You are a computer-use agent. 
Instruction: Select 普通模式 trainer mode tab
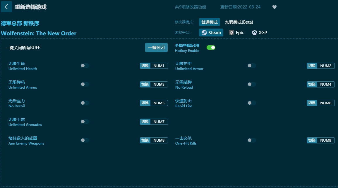pos(209,22)
